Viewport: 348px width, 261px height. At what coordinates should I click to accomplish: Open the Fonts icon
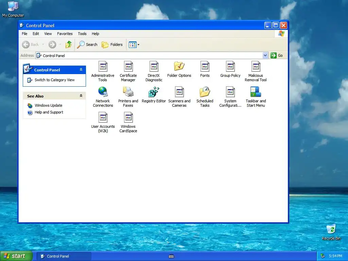coord(205,69)
